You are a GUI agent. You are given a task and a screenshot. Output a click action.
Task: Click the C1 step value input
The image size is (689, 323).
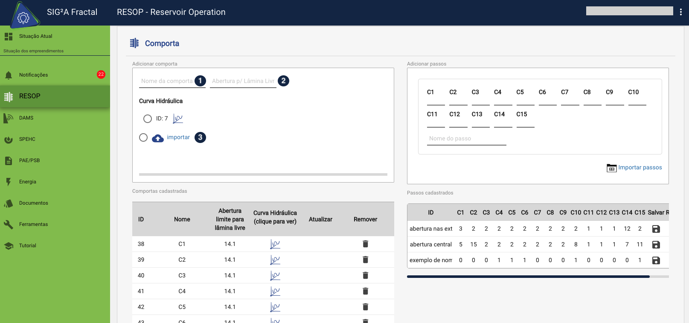coord(436,100)
